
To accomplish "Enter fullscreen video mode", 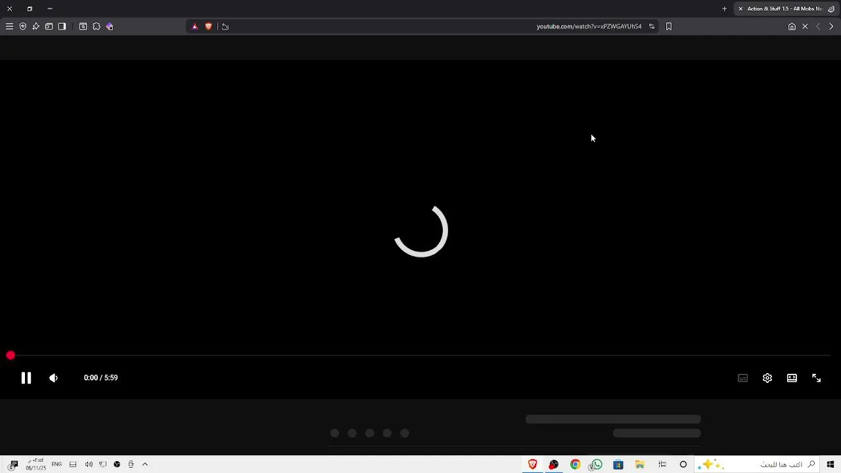I will click(x=816, y=378).
